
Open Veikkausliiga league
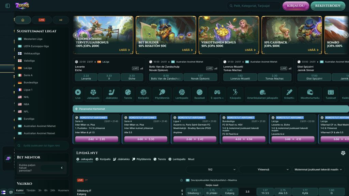(x=32, y=53)
